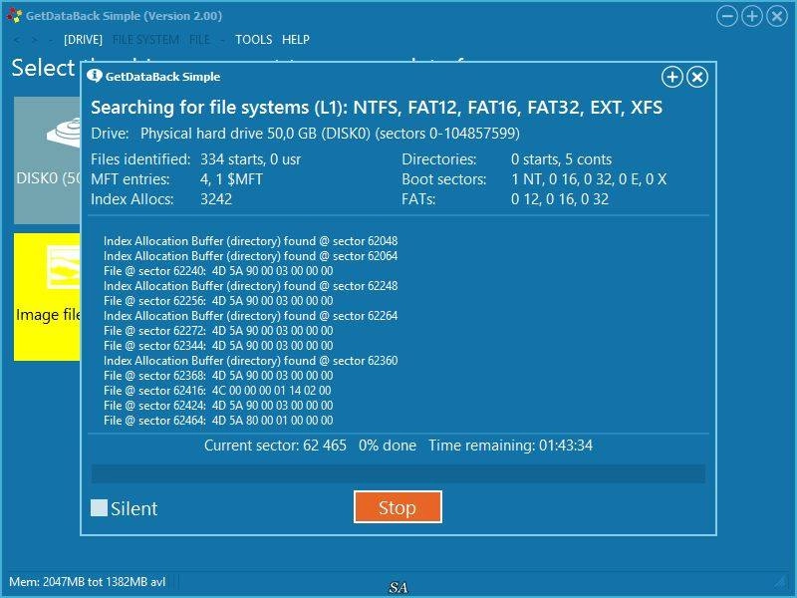This screenshot has width=797, height=598.
Task: Maximize the search dialog with plus icon
Action: tap(671, 78)
